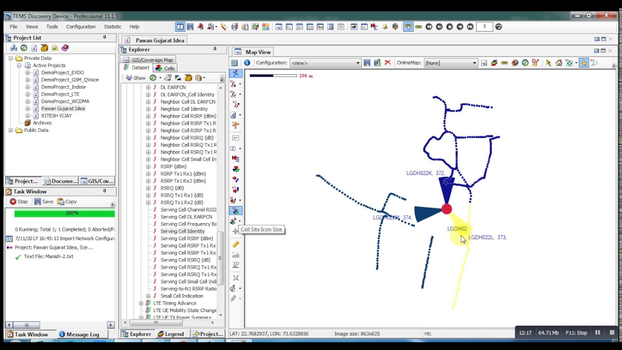622x350 pixels.
Task: Select the hand pan tool in map toolbar
Action: tap(584, 63)
